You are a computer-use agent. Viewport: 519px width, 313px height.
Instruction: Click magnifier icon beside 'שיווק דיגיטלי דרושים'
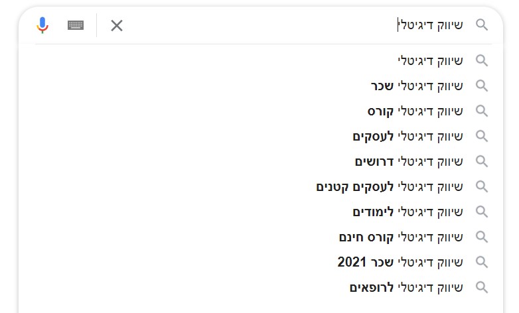[482, 161]
